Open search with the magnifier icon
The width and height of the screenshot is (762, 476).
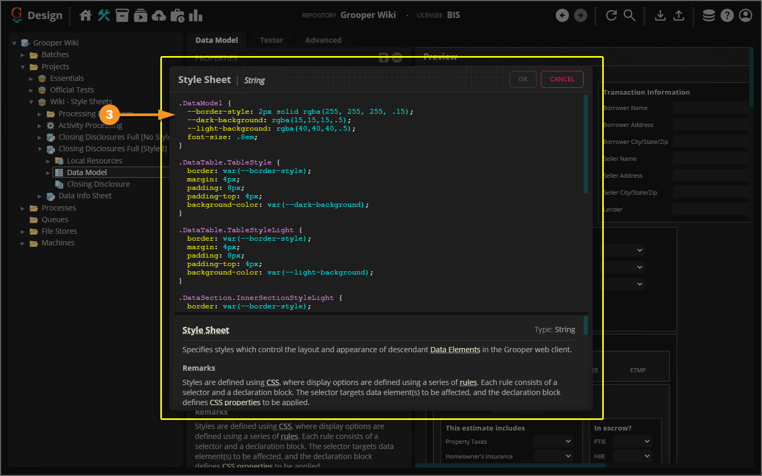point(629,15)
